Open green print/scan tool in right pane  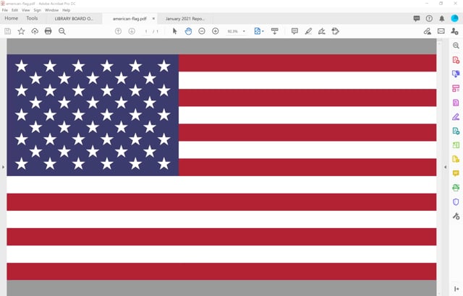[456, 187]
